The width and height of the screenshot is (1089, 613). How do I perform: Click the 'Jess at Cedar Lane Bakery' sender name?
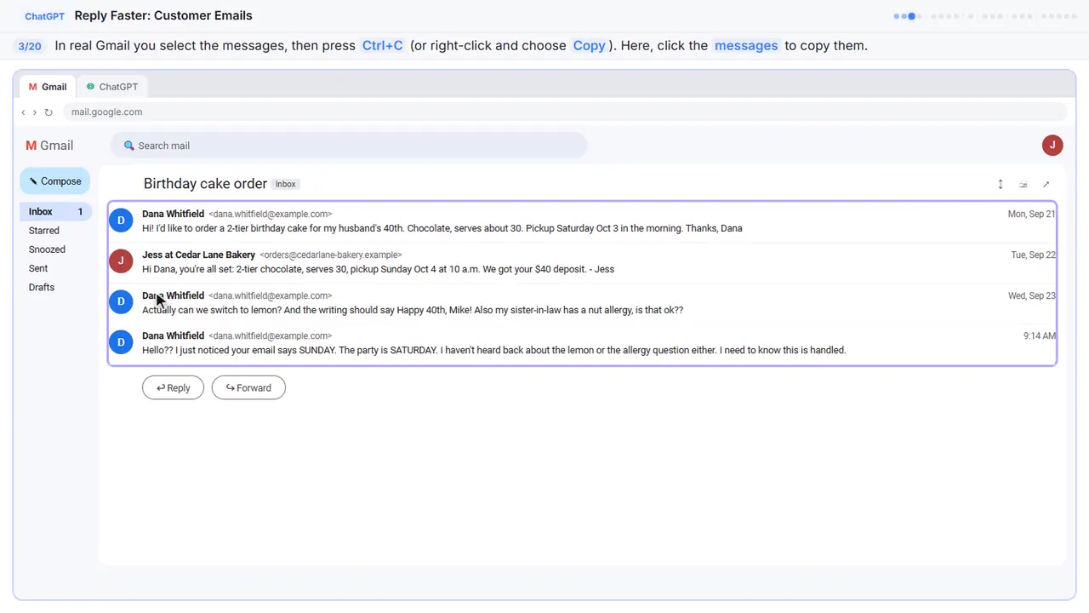pyautogui.click(x=198, y=255)
